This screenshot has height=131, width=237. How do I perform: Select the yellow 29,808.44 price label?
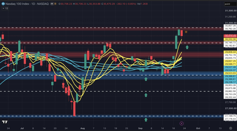(230, 52)
